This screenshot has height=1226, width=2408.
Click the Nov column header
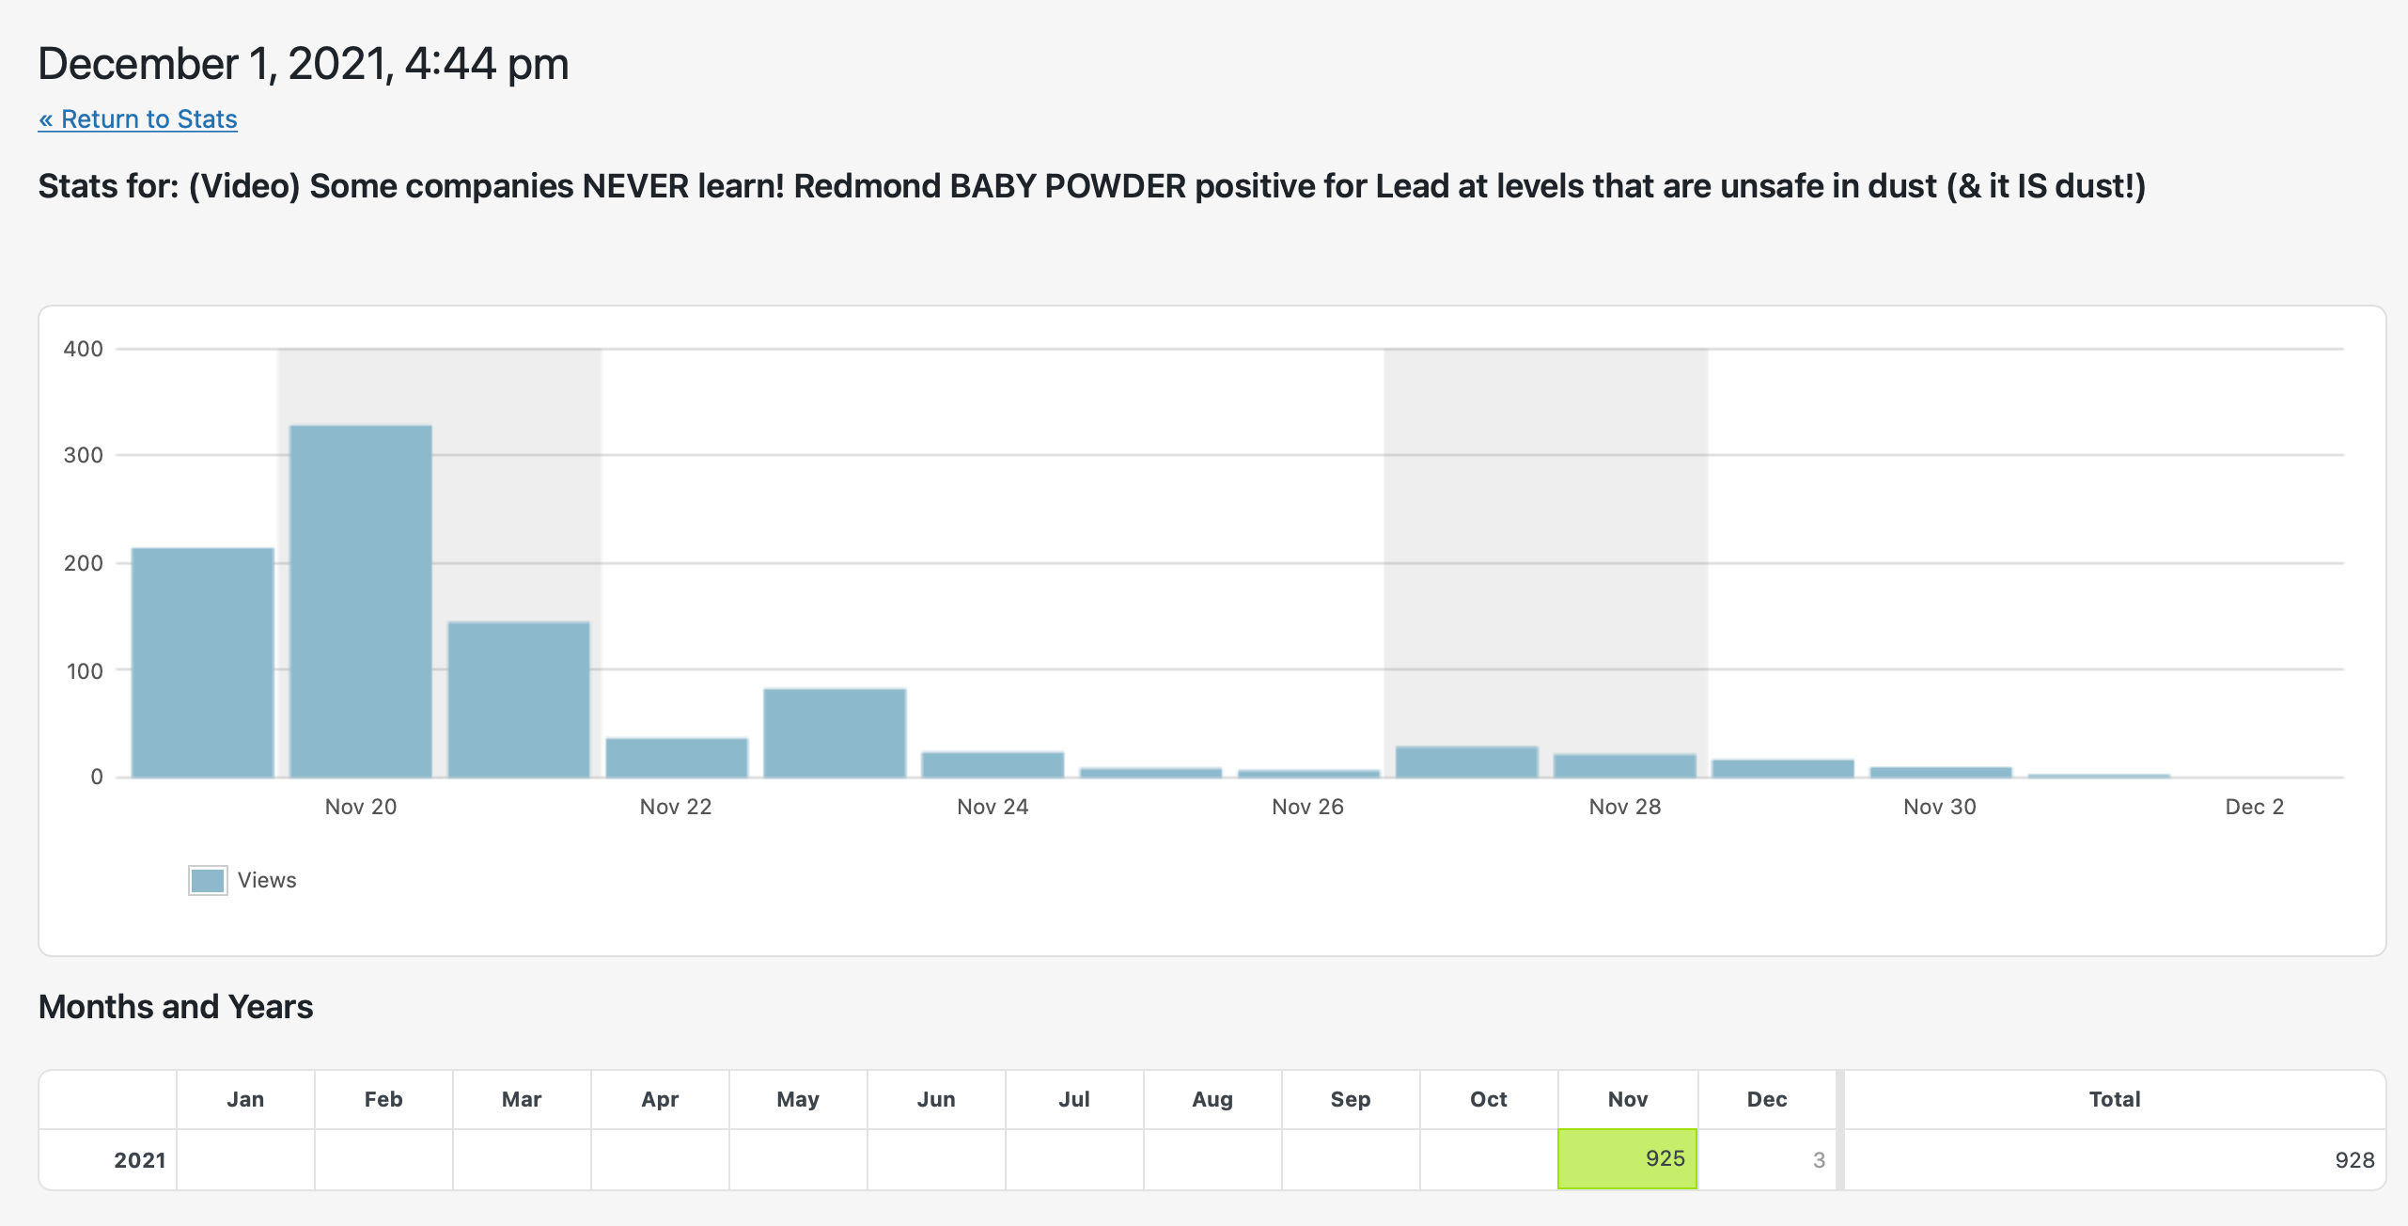click(x=1627, y=1099)
